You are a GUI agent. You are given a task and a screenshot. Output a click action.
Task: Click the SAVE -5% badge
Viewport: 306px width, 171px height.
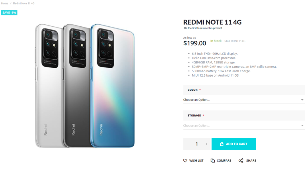9,12
